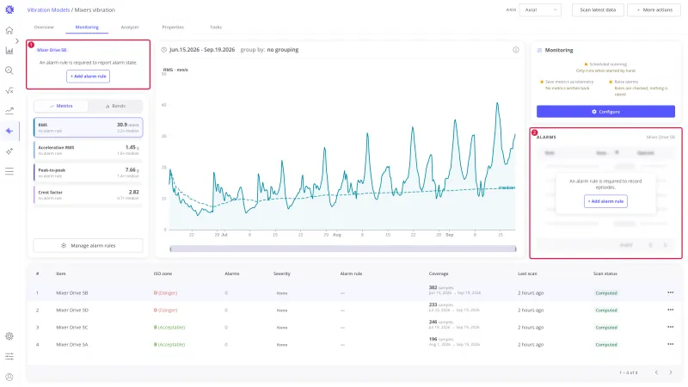
Task: Open the bar chart dashboards icon
Action: coord(9,51)
